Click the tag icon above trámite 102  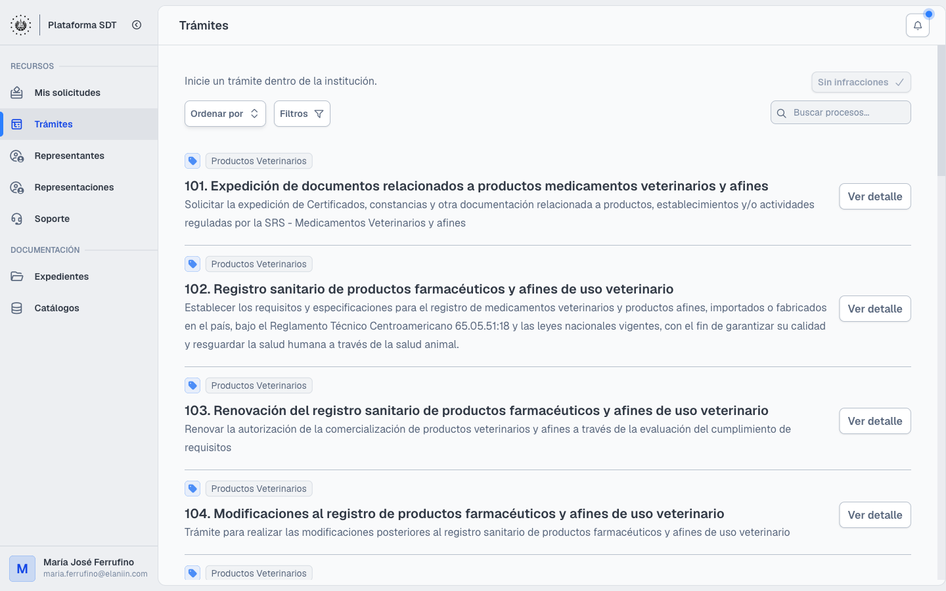(192, 264)
